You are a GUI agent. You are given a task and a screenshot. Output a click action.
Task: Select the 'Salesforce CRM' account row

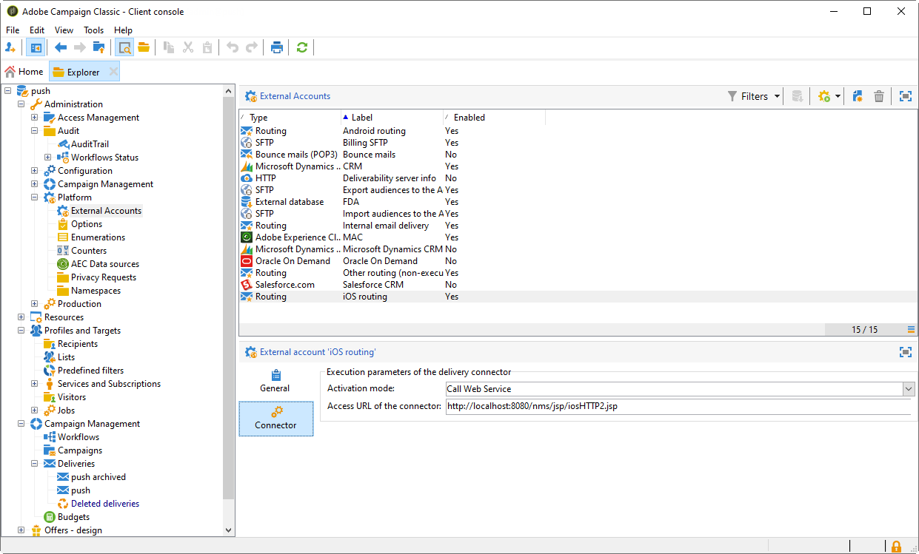[x=578, y=285]
